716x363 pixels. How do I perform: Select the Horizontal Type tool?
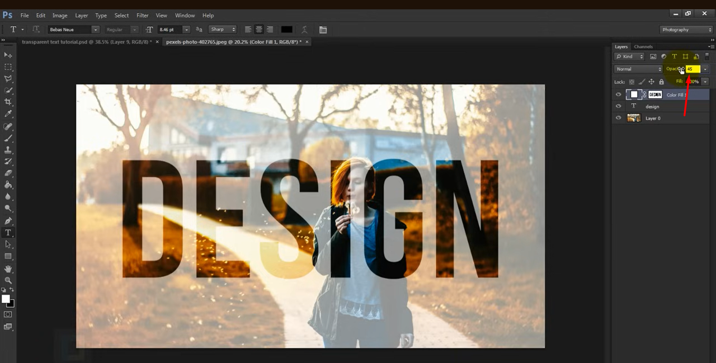[x=8, y=232]
